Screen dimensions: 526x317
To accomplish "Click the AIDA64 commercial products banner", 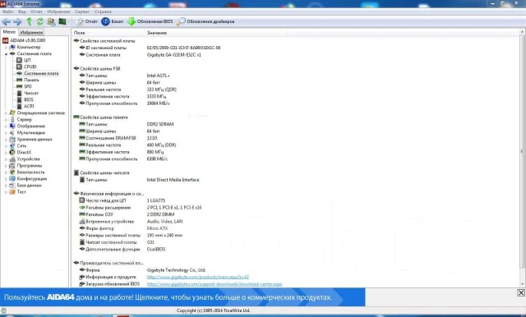I will pos(182,297).
